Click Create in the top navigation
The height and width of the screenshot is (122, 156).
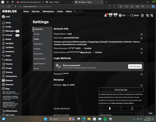click(60, 12)
